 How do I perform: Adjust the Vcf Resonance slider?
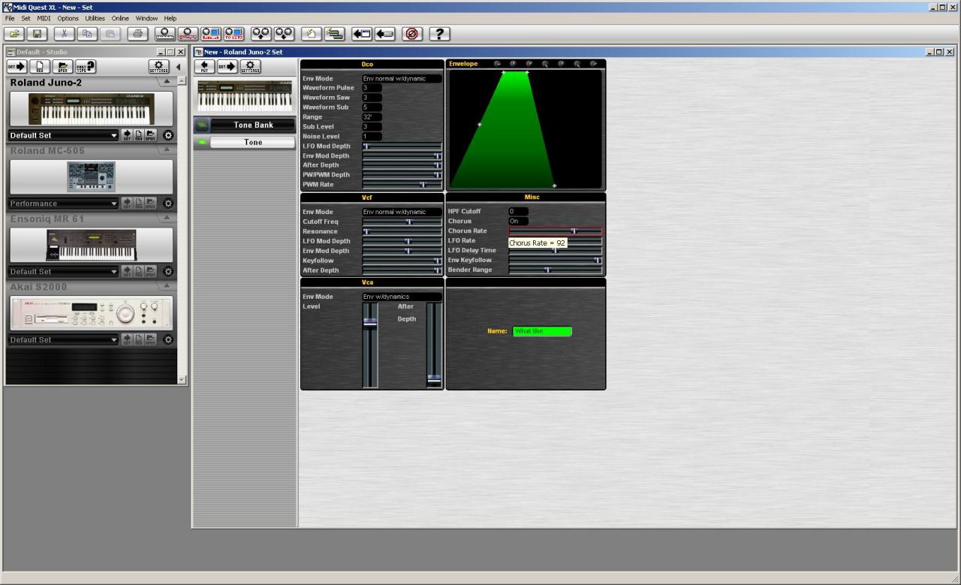[x=402, y=231]
